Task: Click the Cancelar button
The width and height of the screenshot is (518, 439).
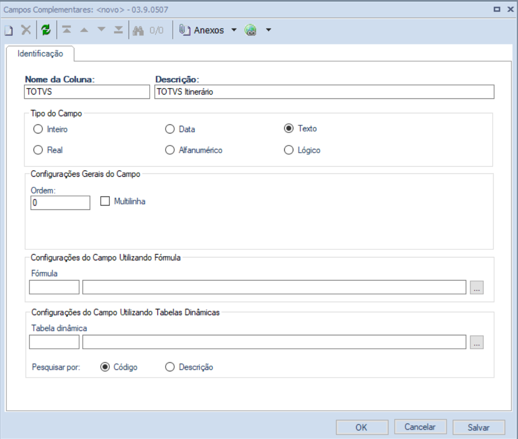Action: pyautogui.click(x=420, y=427)
